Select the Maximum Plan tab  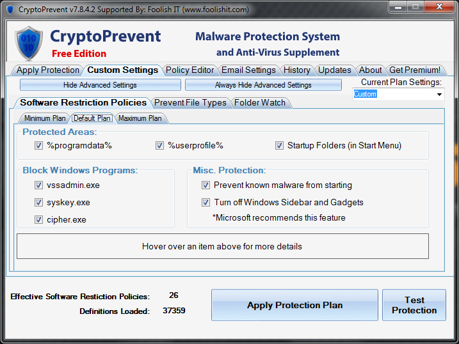coord(140,118)
